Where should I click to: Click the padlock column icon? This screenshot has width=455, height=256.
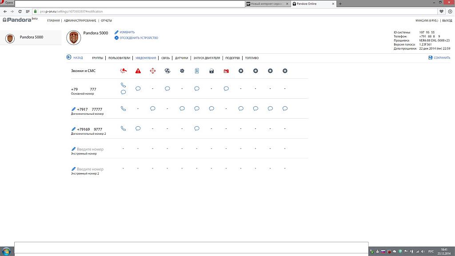tap(212, 71)
